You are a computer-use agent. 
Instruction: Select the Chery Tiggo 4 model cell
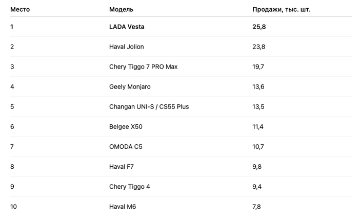coord(129,186)
